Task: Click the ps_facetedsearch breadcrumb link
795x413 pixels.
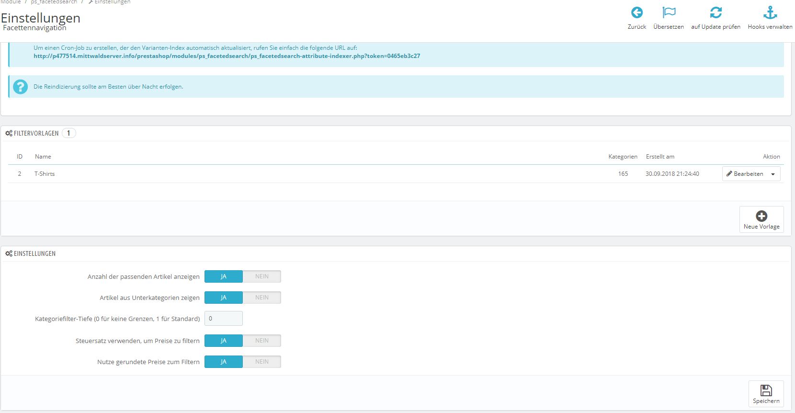Action: [54, 2]
